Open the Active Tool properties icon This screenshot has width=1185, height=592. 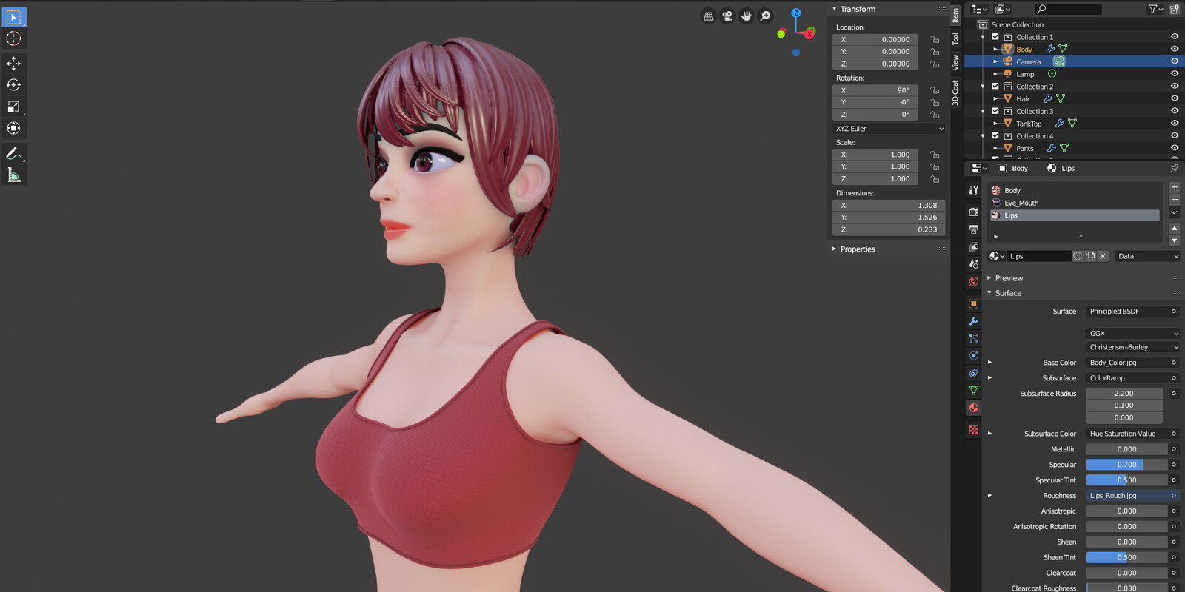coord(974,190)
